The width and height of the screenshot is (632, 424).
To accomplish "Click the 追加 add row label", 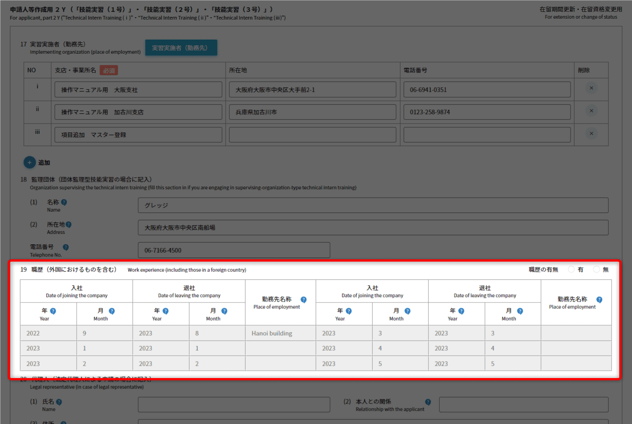I will pos(44,163).
